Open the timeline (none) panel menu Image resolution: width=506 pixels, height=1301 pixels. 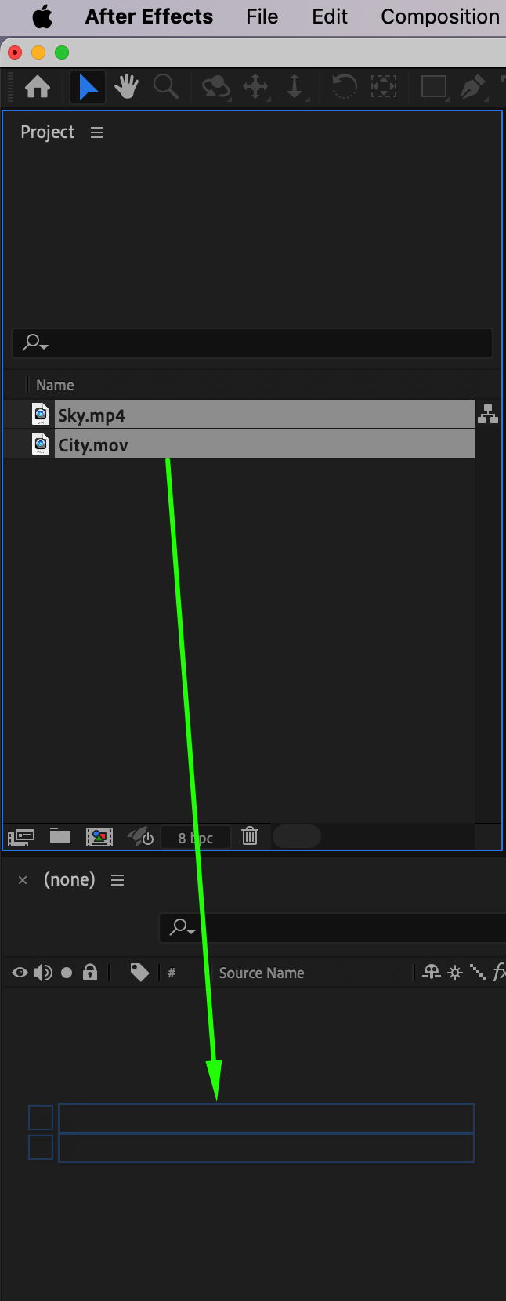point(117,880)
